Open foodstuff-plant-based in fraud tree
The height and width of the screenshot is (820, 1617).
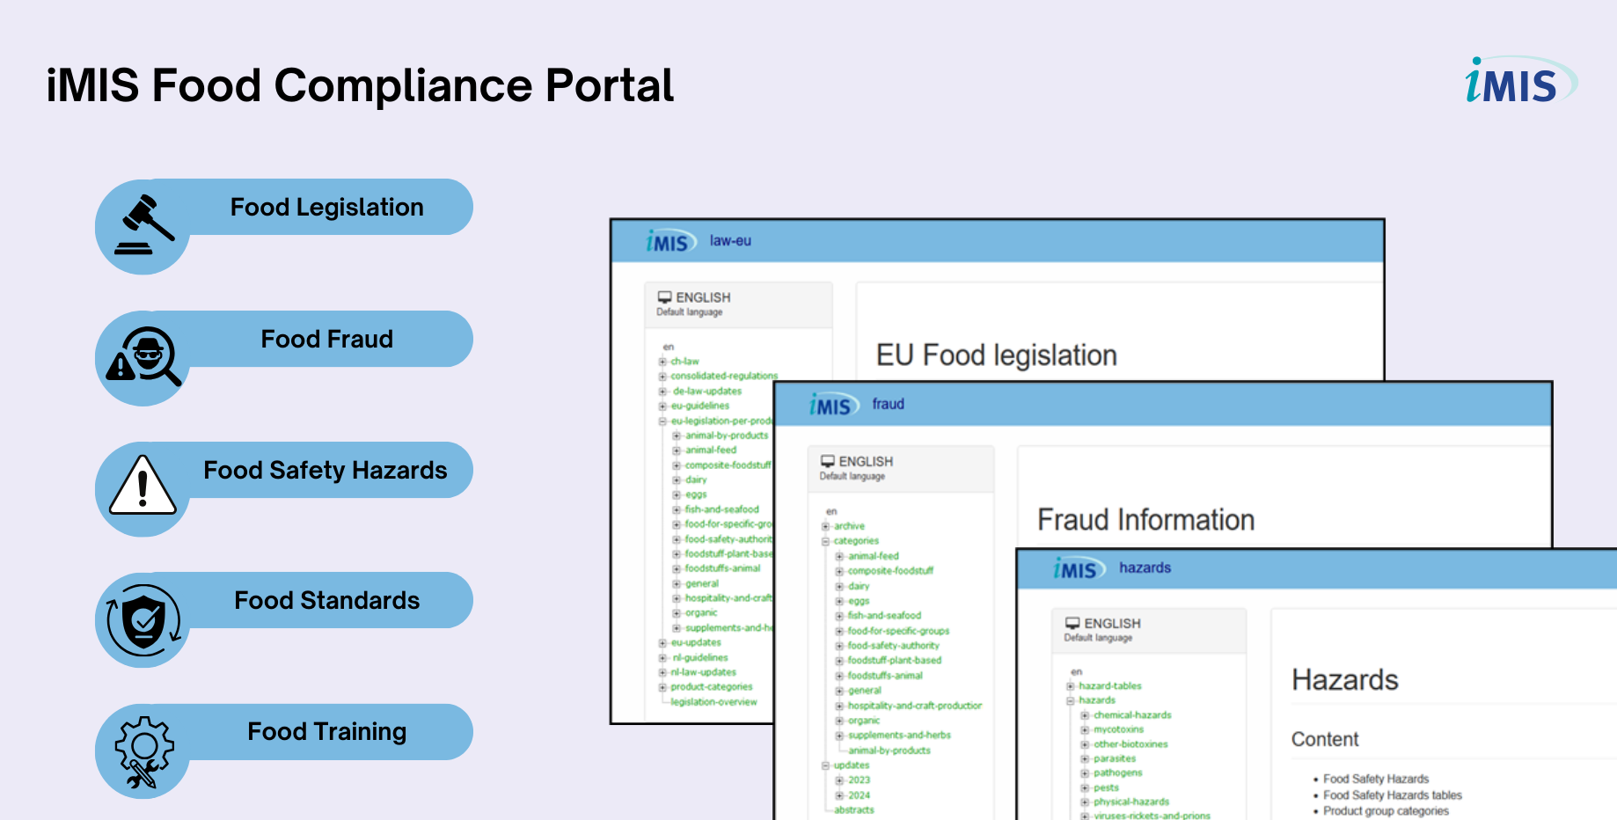point(894,661)
